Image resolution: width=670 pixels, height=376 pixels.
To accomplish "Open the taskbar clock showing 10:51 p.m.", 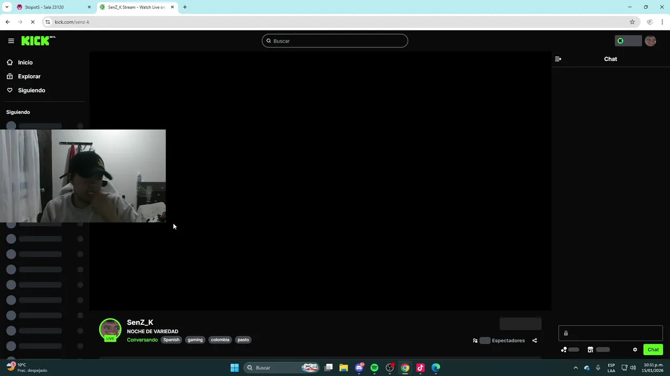I will (653, 368).
